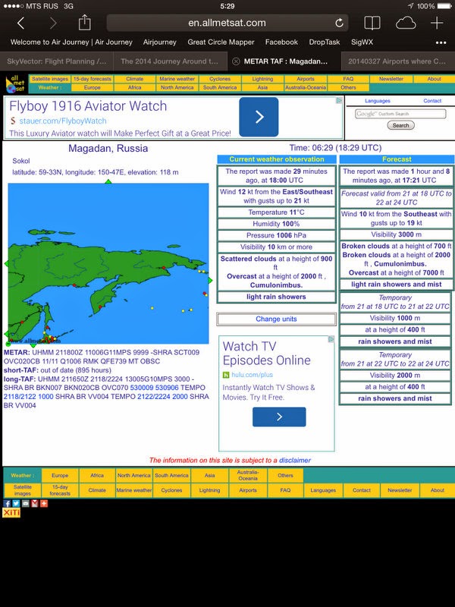455x607 pixels.
Task: Click Australia-Oceania in bottom footer menu
Action: (x=248, y=476)
